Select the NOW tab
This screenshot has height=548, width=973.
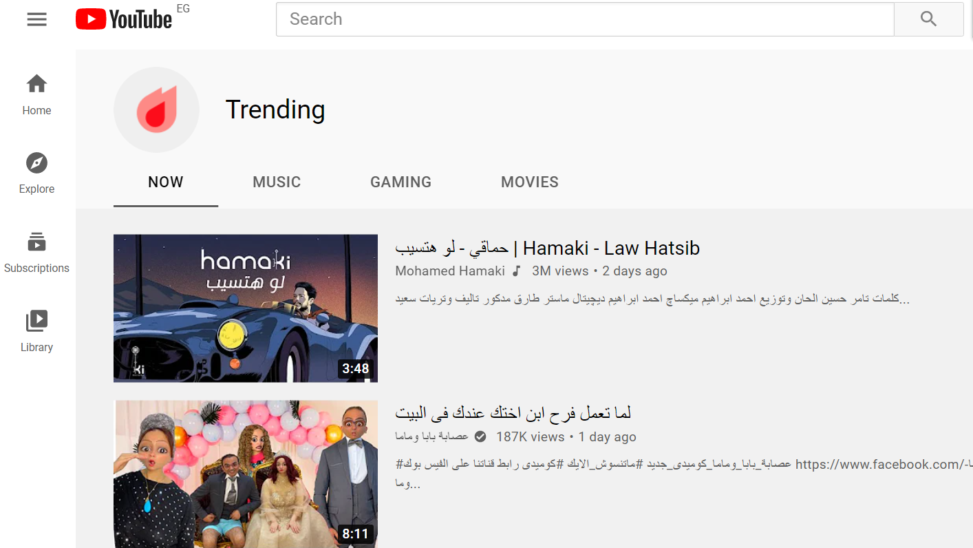point(166,182)
